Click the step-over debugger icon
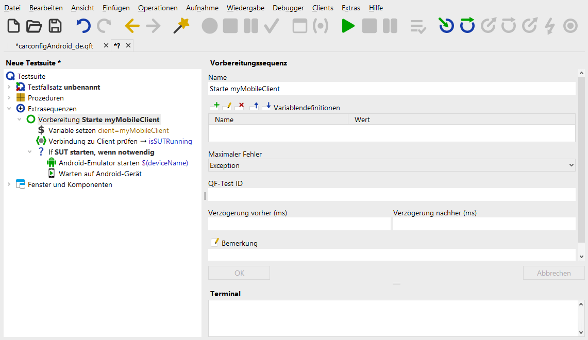This screenshot has height=340, width=588. click(x=467, y=25)
